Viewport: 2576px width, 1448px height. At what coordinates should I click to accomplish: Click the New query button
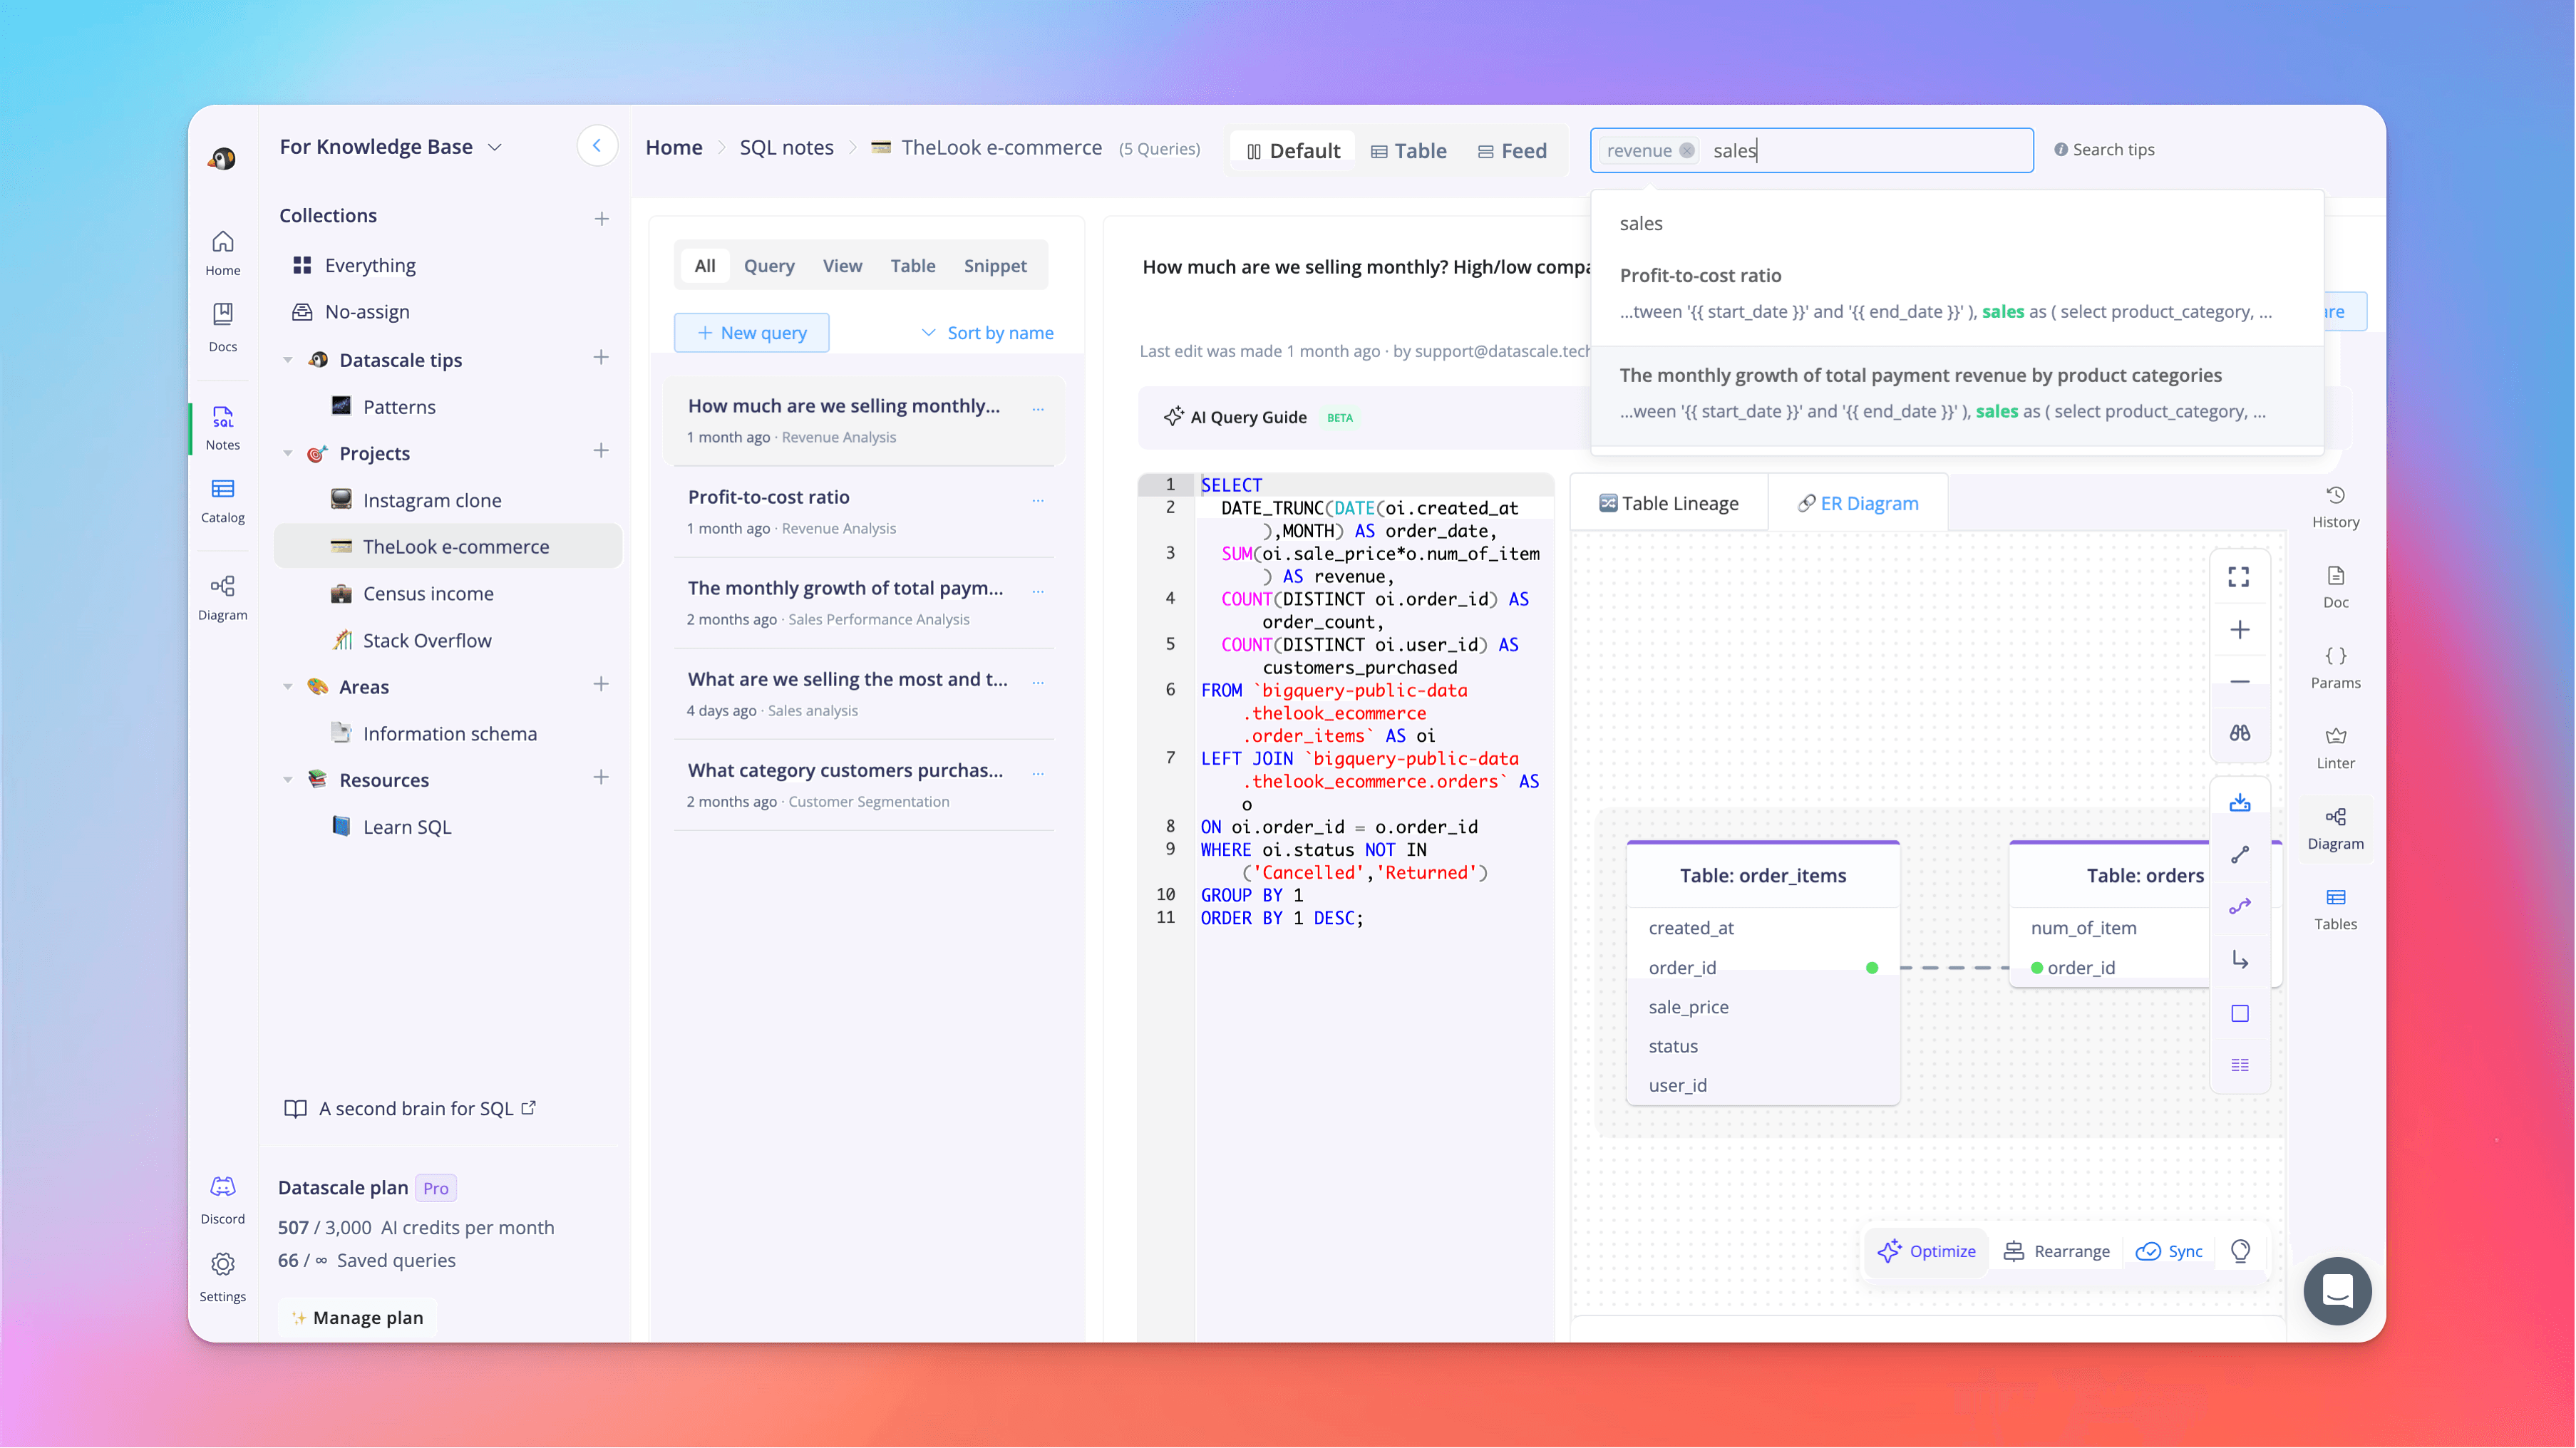pos(751,333)
